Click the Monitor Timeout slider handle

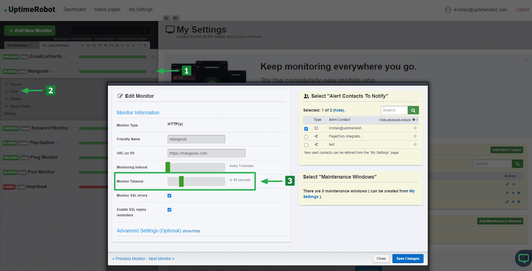[181, 181]
